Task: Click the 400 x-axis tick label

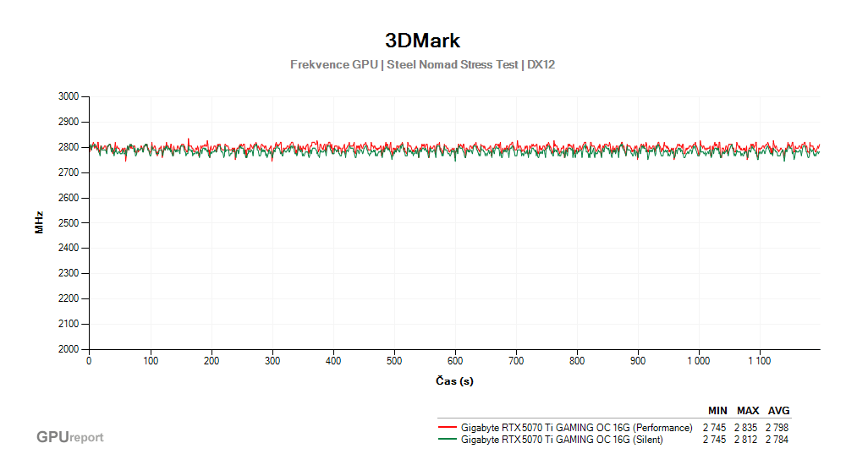Action: [333, 361]
